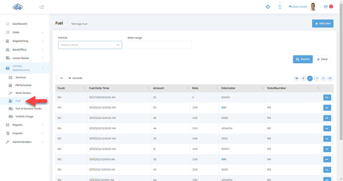Sort table by TicketNumber column
Image resolution: width=343 pixels, height=181 pixels.
click(293, 88)
